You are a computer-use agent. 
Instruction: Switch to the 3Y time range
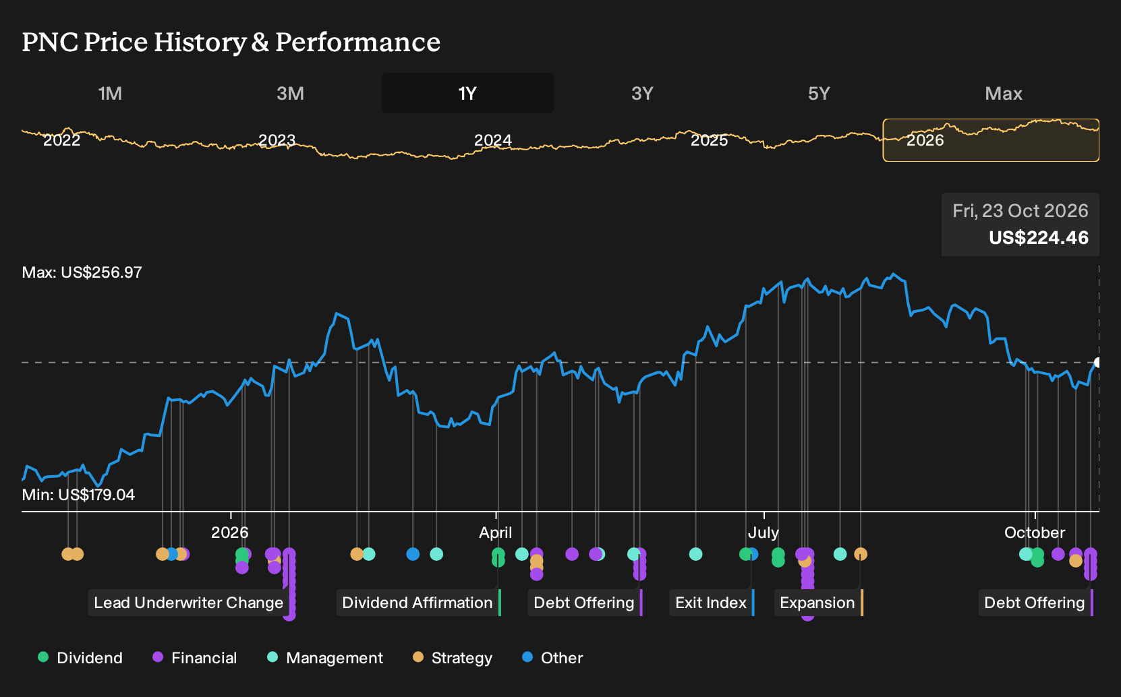click(642, 93)
